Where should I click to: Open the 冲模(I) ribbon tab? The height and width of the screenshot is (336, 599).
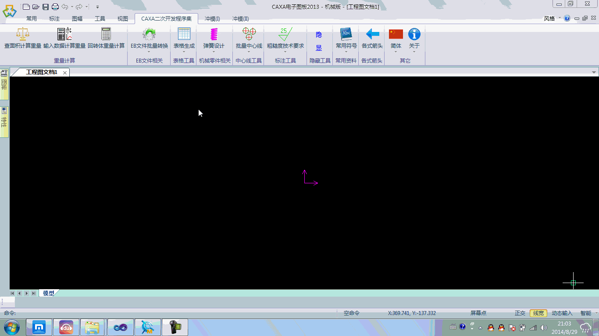(x=212, y=19)
